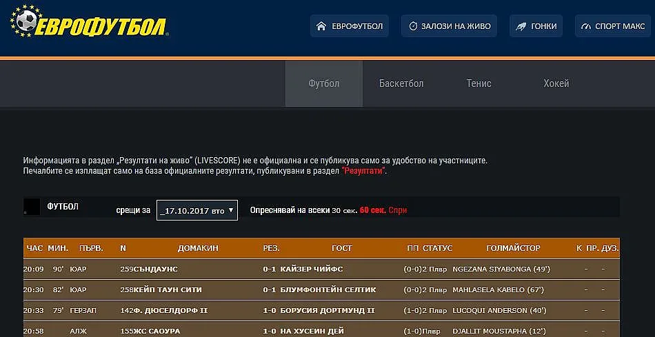Click the СПОРТ МАКС button
The image size is (655, 337).
tap(613, 26)
